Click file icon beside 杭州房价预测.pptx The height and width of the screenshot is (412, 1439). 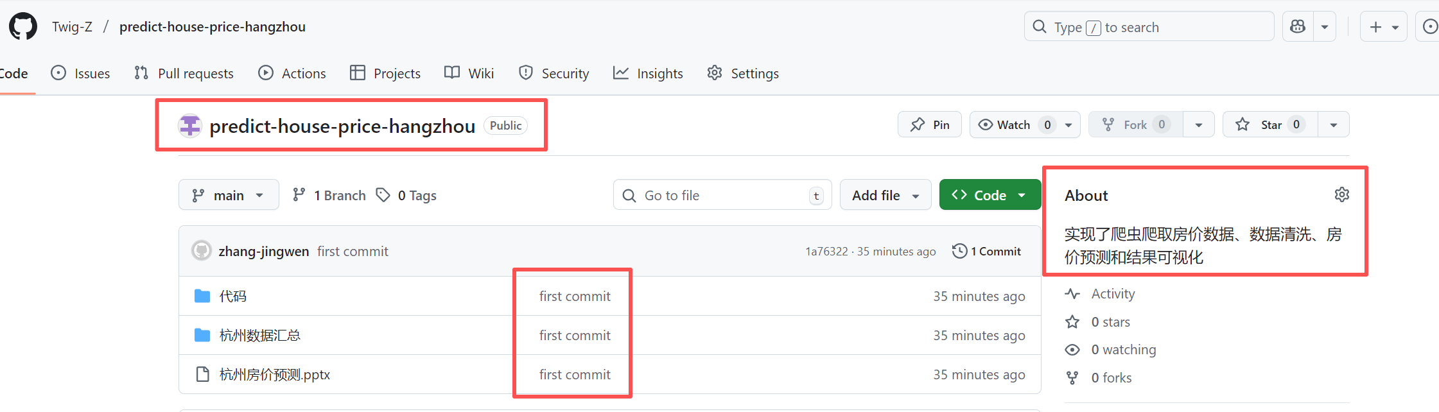(202, 374)
